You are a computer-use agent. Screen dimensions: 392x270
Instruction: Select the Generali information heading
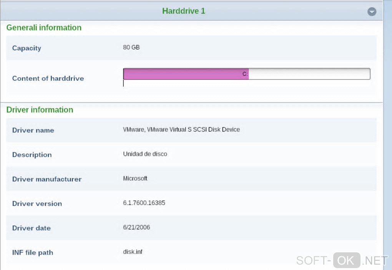pos(44,28)
